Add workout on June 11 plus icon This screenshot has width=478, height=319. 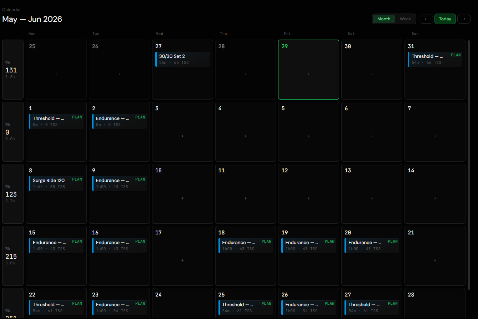(246, 198)
